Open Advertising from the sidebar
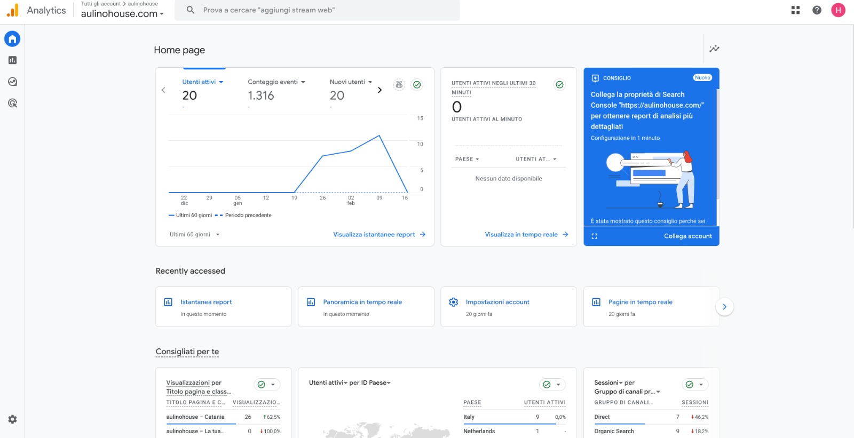The height and width of the screenshot is (438, 854). [x=12, y=103]
